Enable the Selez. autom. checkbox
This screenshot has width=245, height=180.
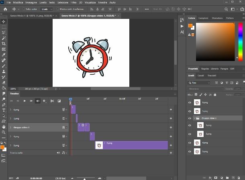pyautogui.click(x=24, y=9)
